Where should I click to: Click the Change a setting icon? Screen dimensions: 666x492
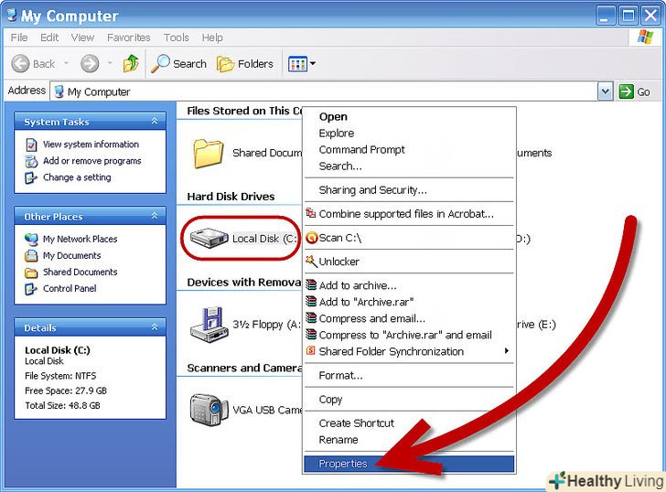(31, 177)
